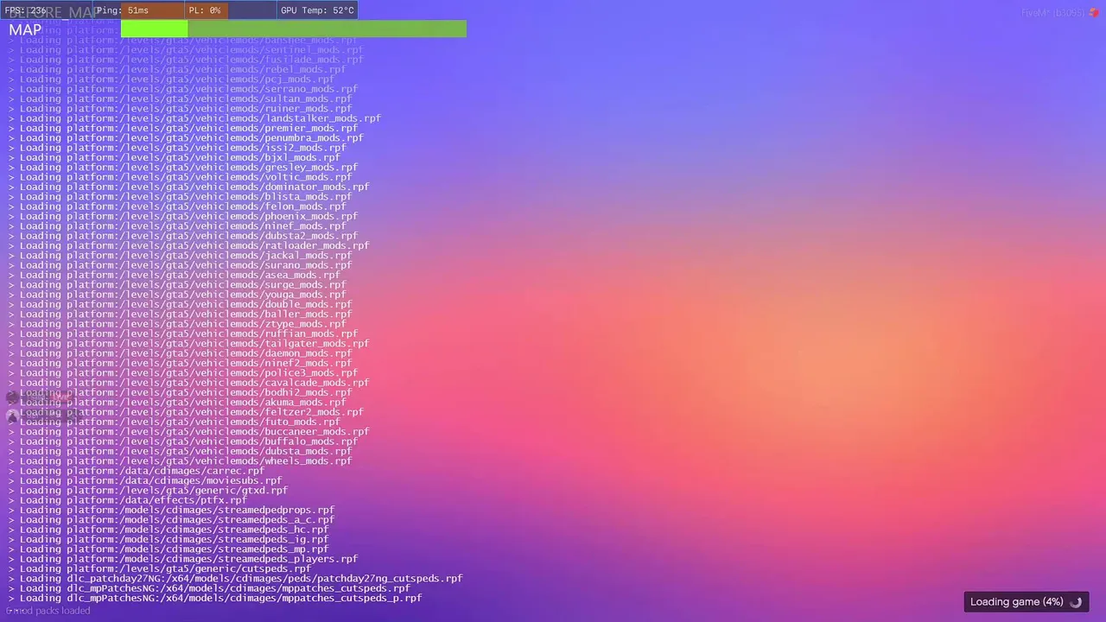Click the GPU Temp: 52°C readout
Screen dimensions: 1106x622
coord(317,10)
